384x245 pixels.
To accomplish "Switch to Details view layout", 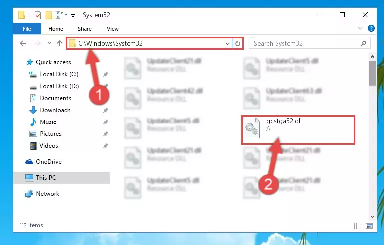I will coord(358,226).
